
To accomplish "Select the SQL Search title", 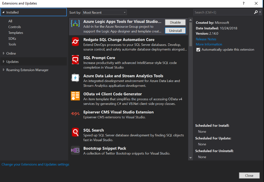I will [93, 130].
